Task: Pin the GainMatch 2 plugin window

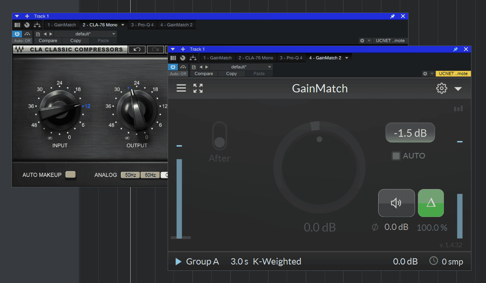Action: [x=455, y=50]
